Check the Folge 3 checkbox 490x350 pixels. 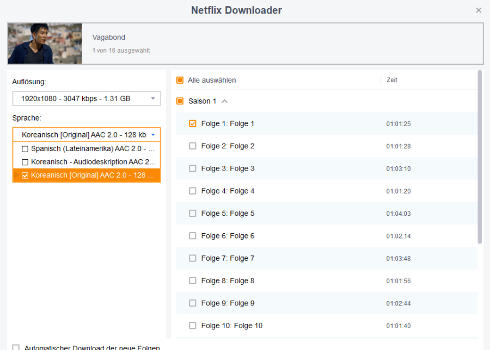coord(192,168)
